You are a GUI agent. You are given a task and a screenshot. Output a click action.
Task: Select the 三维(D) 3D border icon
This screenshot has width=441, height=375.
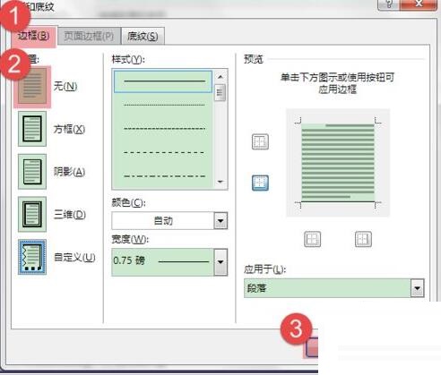point(32,214)
